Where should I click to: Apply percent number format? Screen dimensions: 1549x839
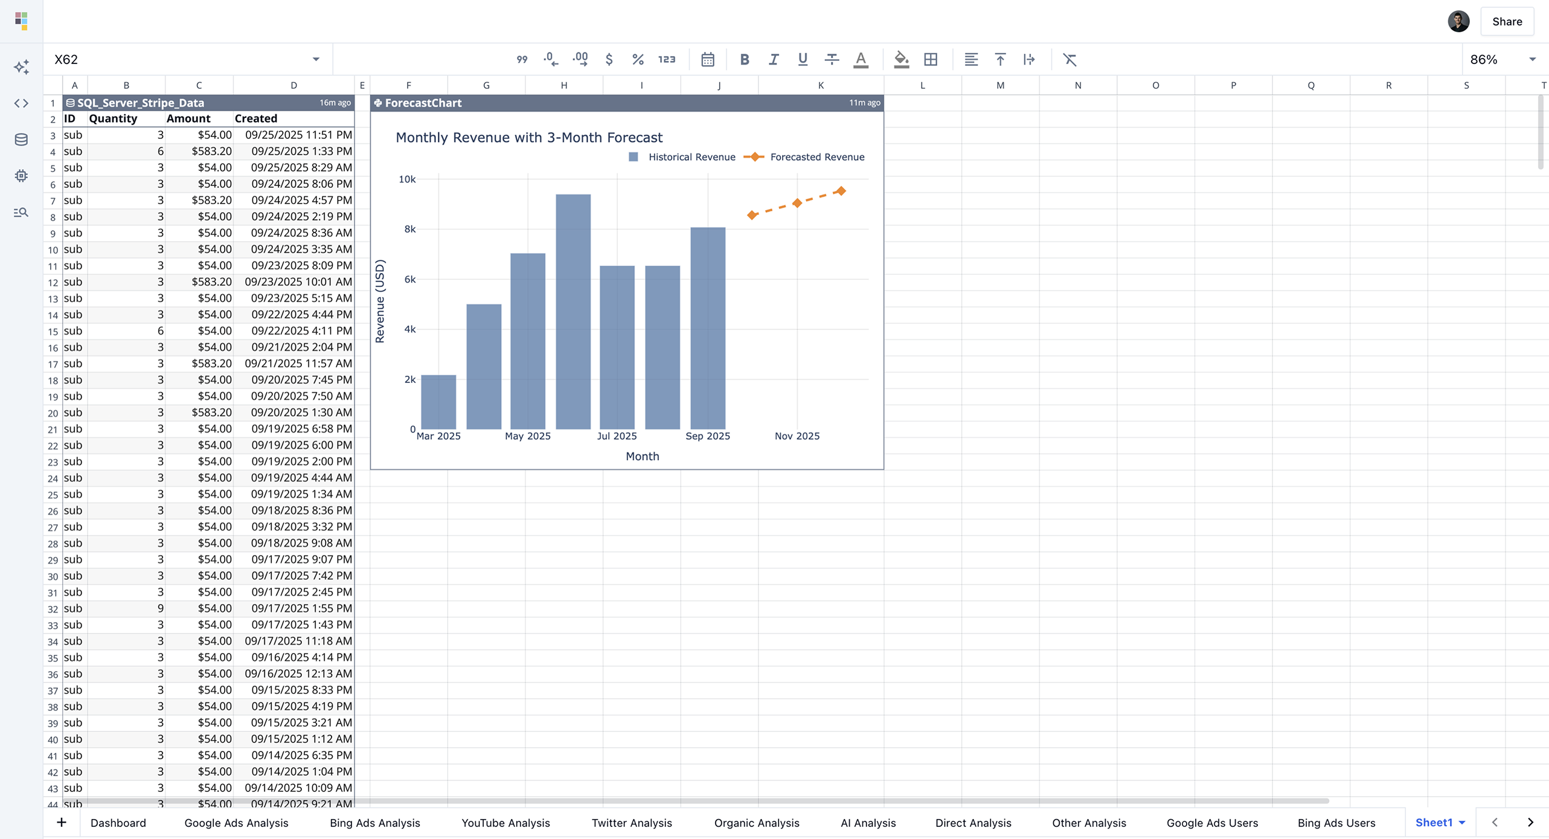tap(638, 59)
